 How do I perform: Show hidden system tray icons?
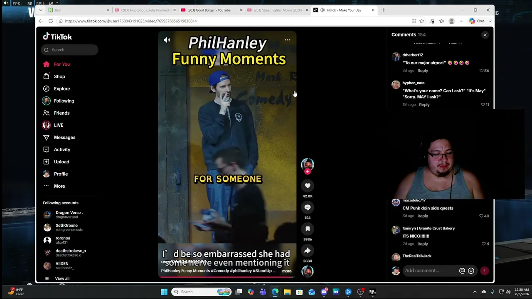point(475,292)
